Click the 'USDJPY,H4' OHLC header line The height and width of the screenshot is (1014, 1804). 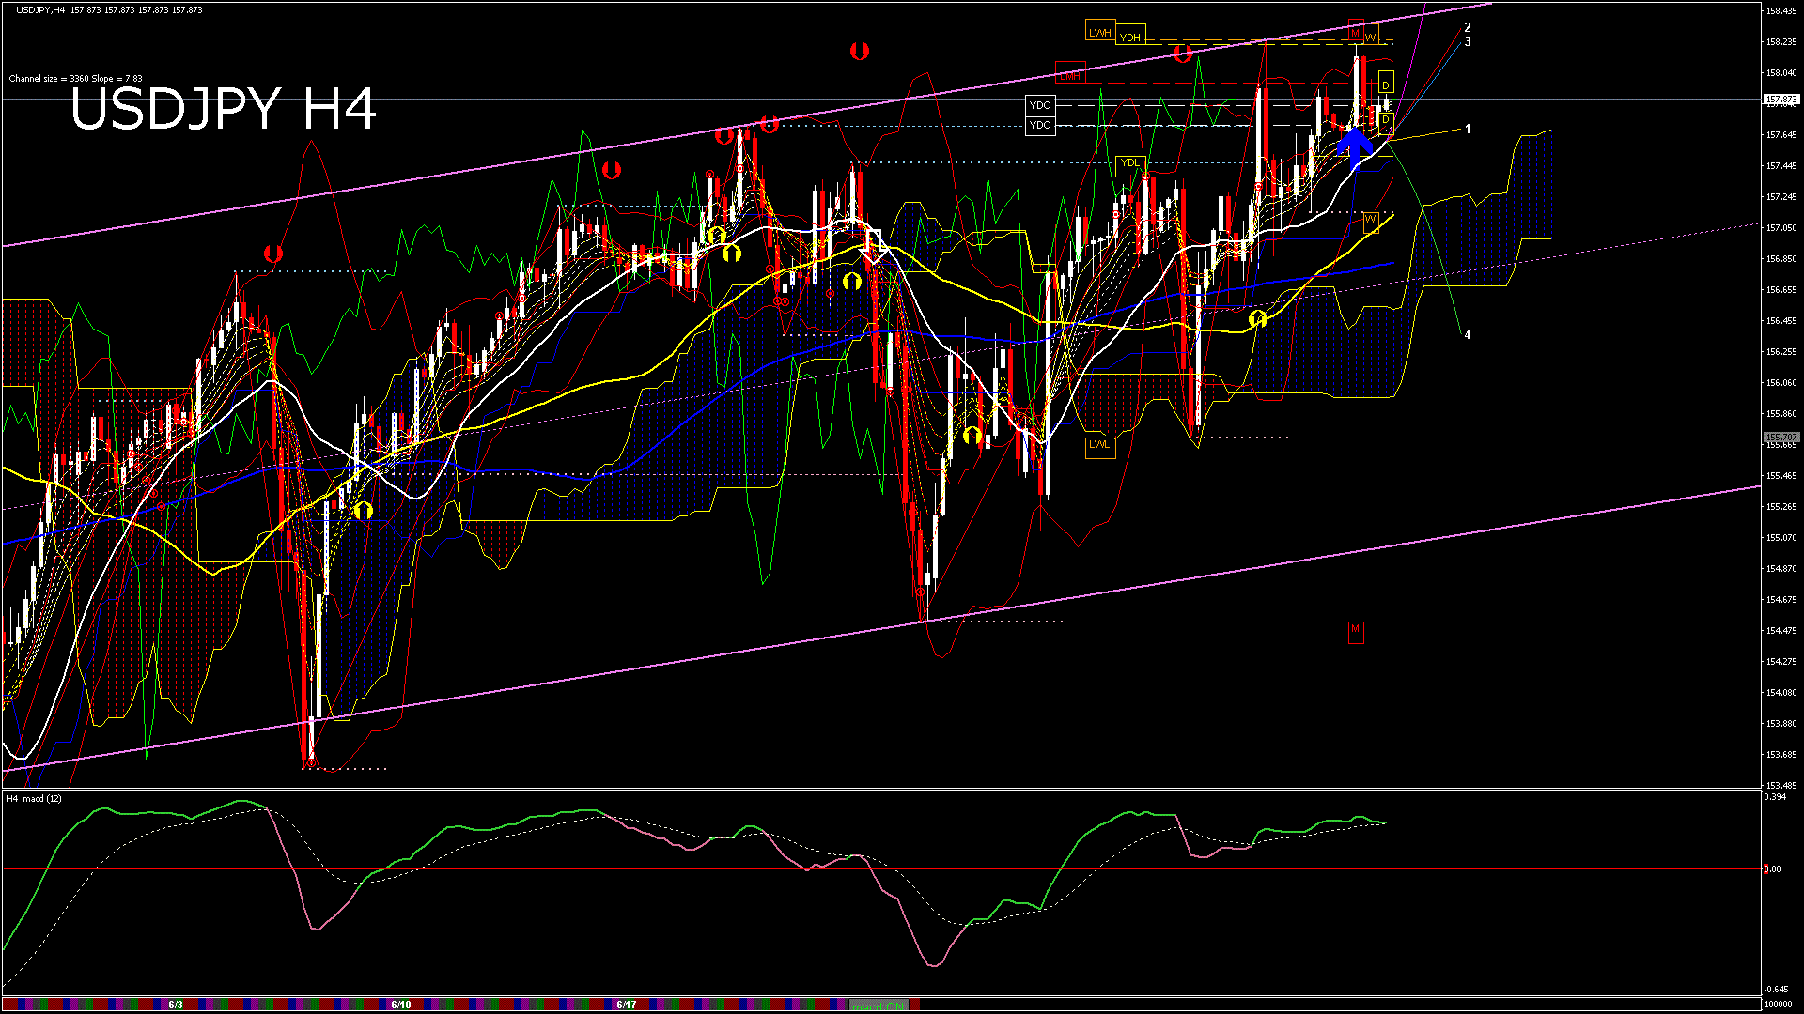(x=109, y=9)
